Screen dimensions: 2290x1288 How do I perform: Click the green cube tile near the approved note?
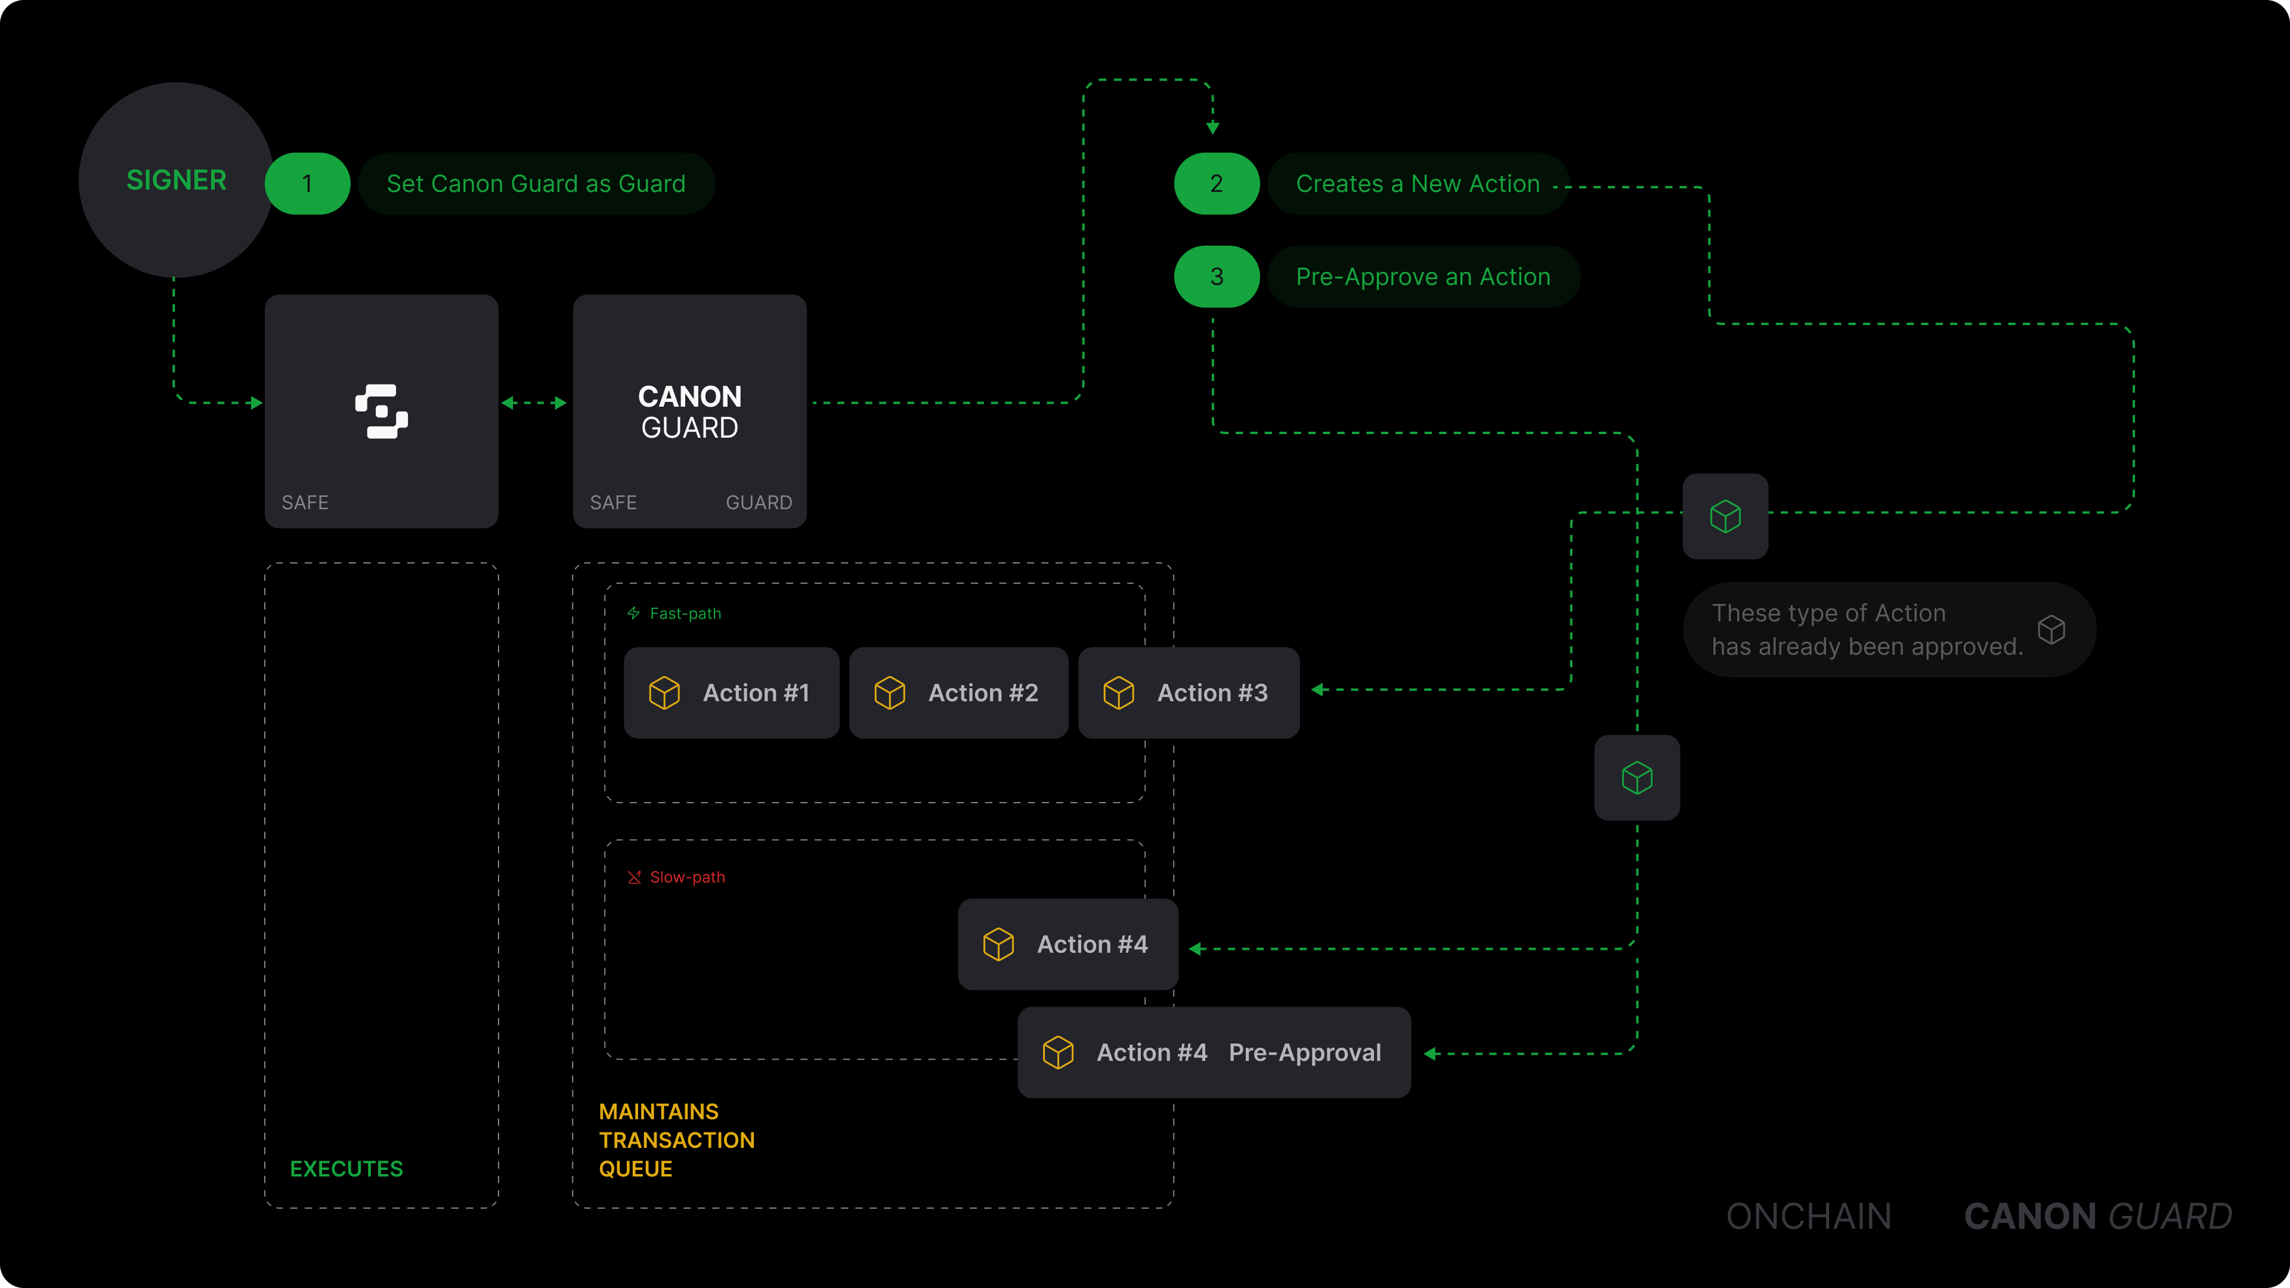1725,516
